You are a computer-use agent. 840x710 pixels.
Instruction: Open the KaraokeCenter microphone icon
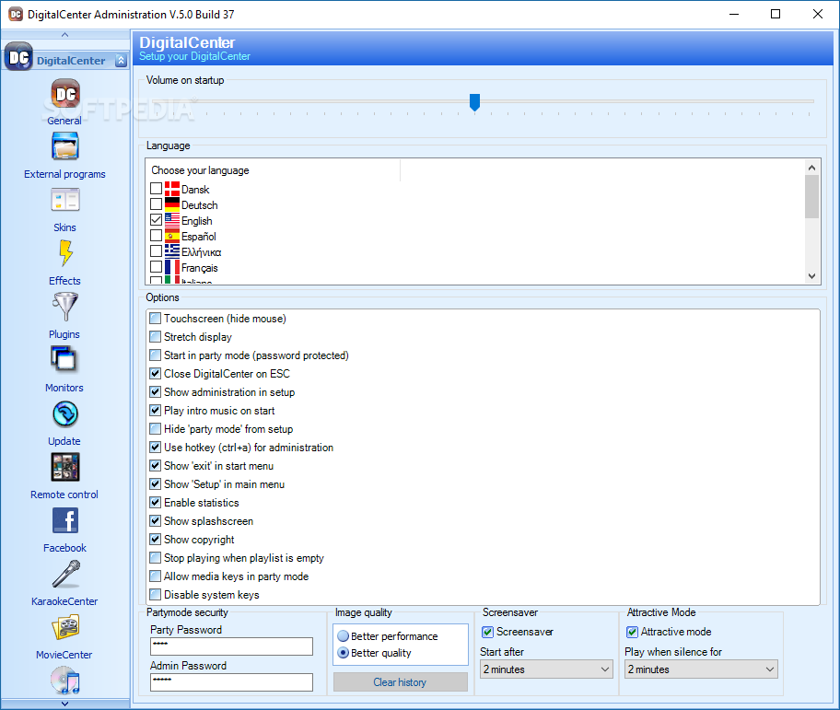(x=66, y=574)
